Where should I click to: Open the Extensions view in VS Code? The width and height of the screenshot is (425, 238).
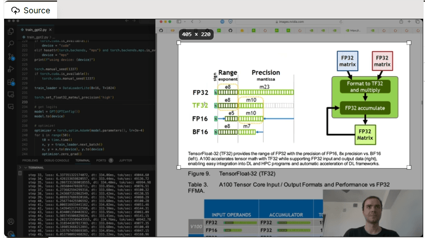coord(11,82)
